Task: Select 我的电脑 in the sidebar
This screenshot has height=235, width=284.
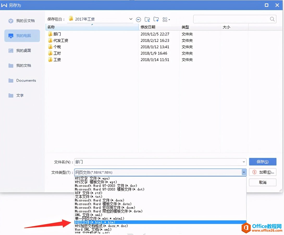Action: tap(22, 36)
